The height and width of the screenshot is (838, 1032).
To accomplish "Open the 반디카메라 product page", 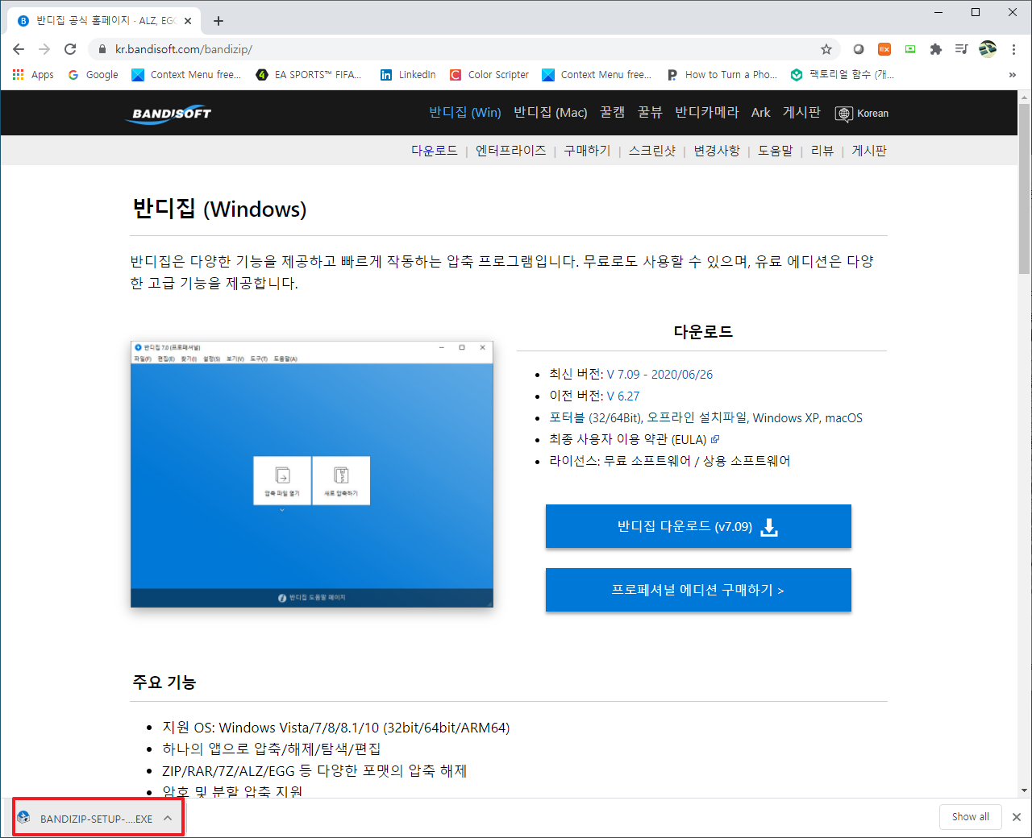I will [x=707, y=113].
